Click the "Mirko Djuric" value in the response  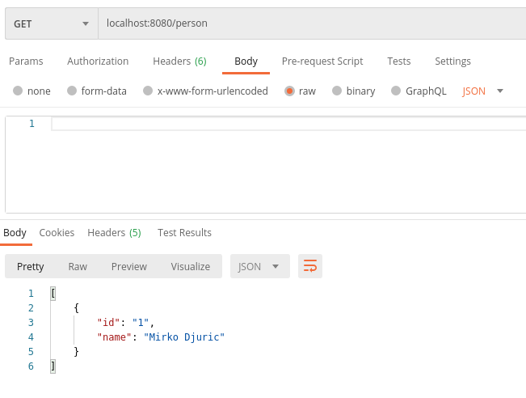(x=184, y=337)
